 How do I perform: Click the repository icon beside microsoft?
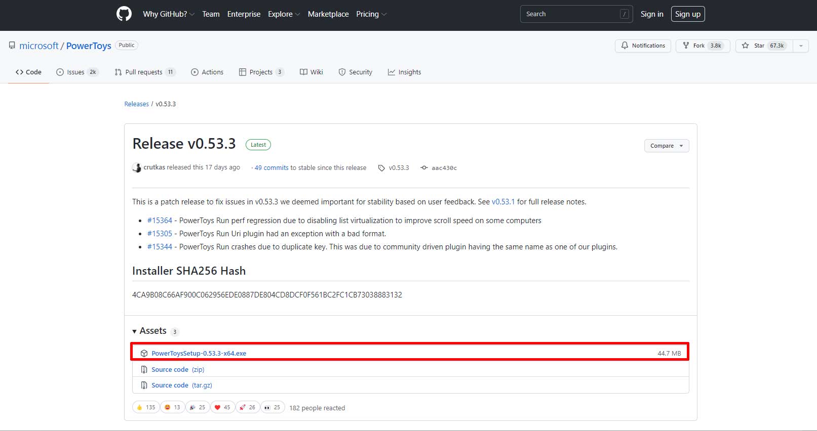tap(12, 46)
